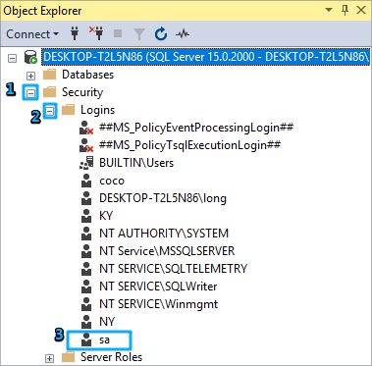The image size is (372, 366).
Task: Click the user icon beside DESKTOP-T2L5N86\long
Action: (86, 198)
